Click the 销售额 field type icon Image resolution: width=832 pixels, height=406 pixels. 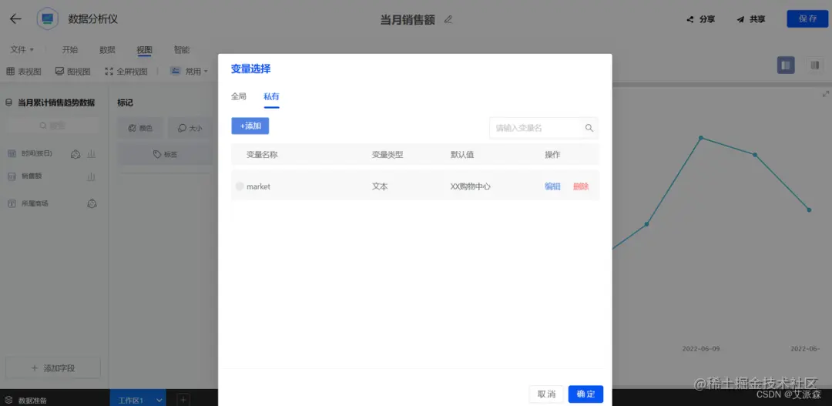point(12,176)
